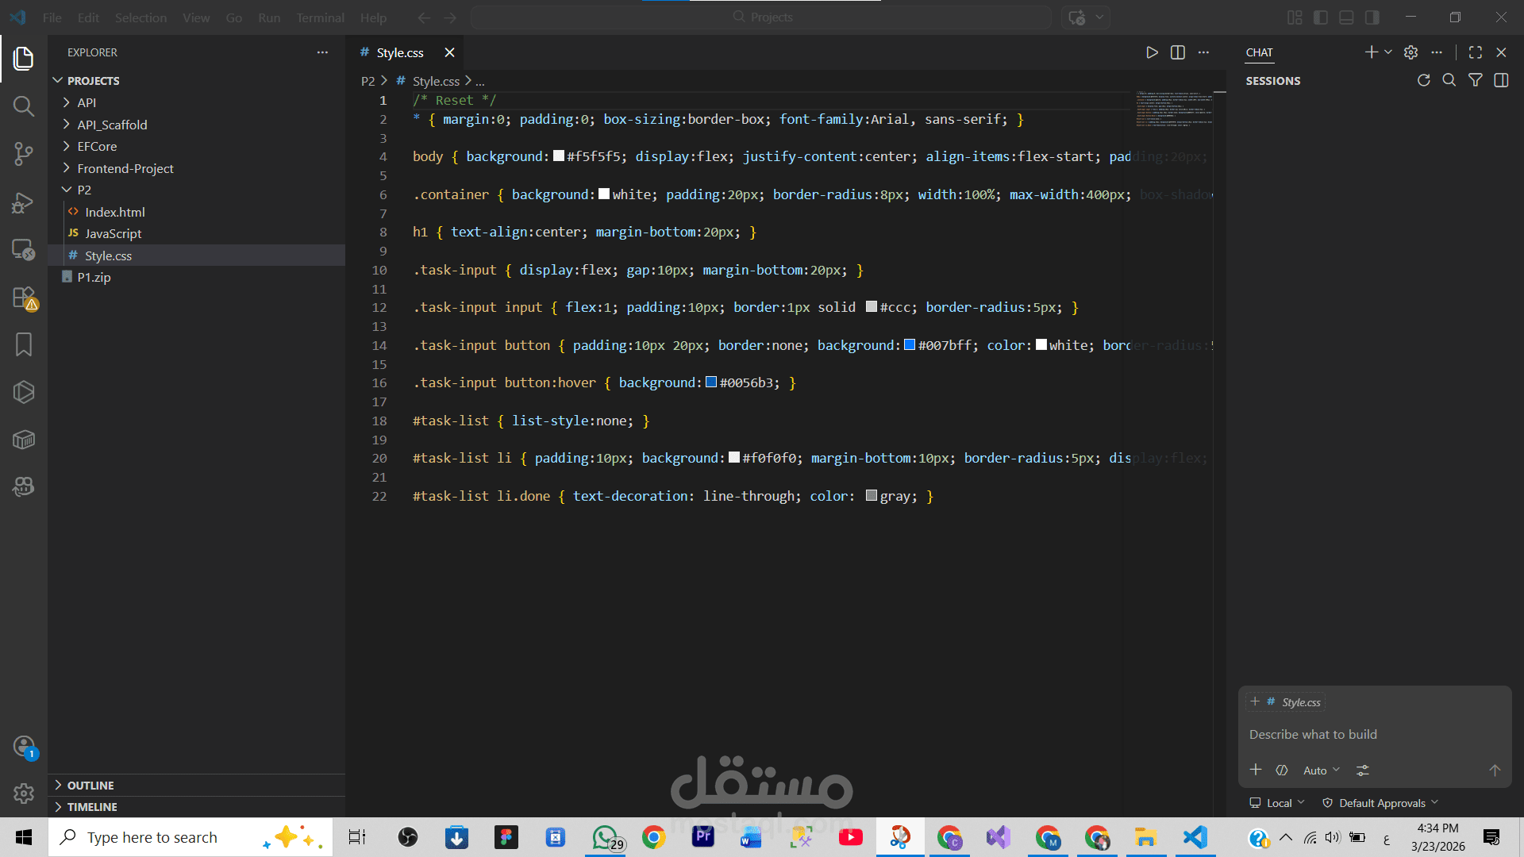Toggle the secondary side bar layout button
This screenshot has width=1524, height=857.
pos(1372,17)
